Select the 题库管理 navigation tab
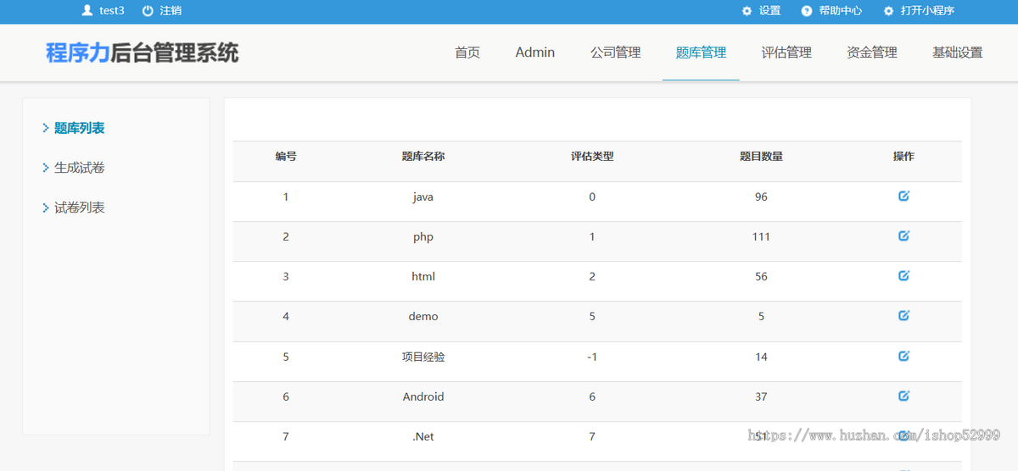The height and width of the screenshot is (471, 1018). [x=701, y=53]
